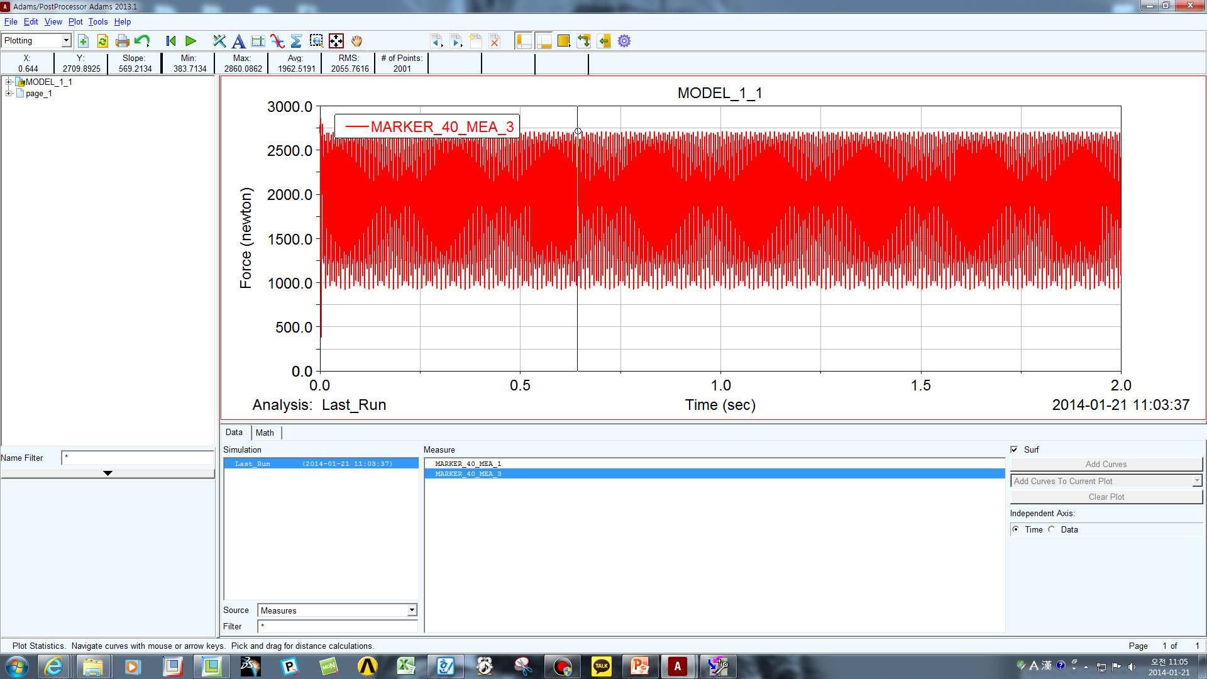Click the Time (sec) axis label
Screen dimensions: 1207x679
click(x=720, y=405)
